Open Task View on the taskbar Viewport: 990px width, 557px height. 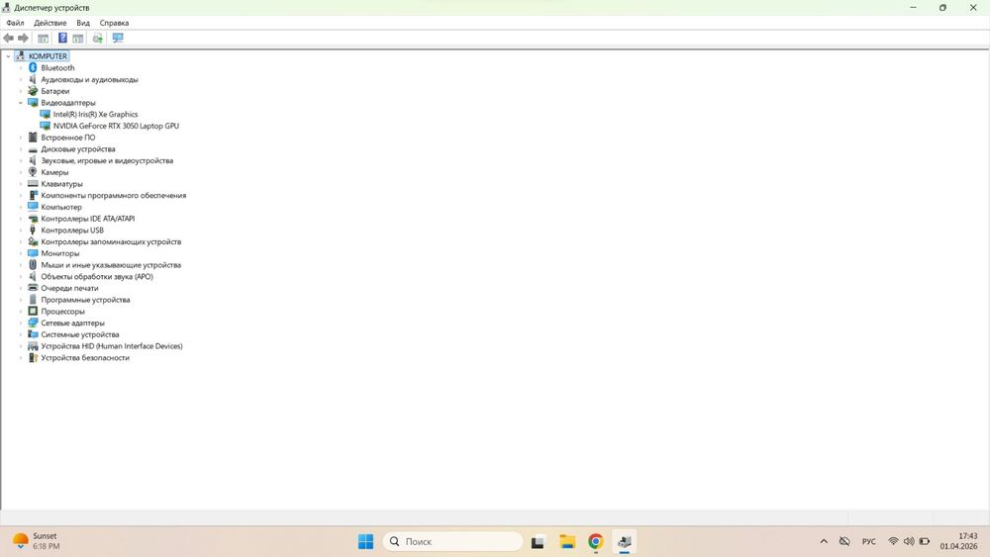point(538,541)
